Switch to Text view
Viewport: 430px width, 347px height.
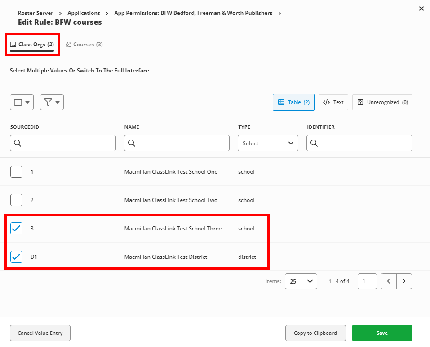click(x=333, y=102)
